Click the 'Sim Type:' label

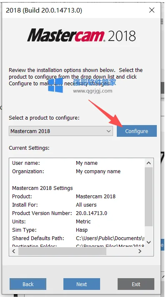point(24,230)
